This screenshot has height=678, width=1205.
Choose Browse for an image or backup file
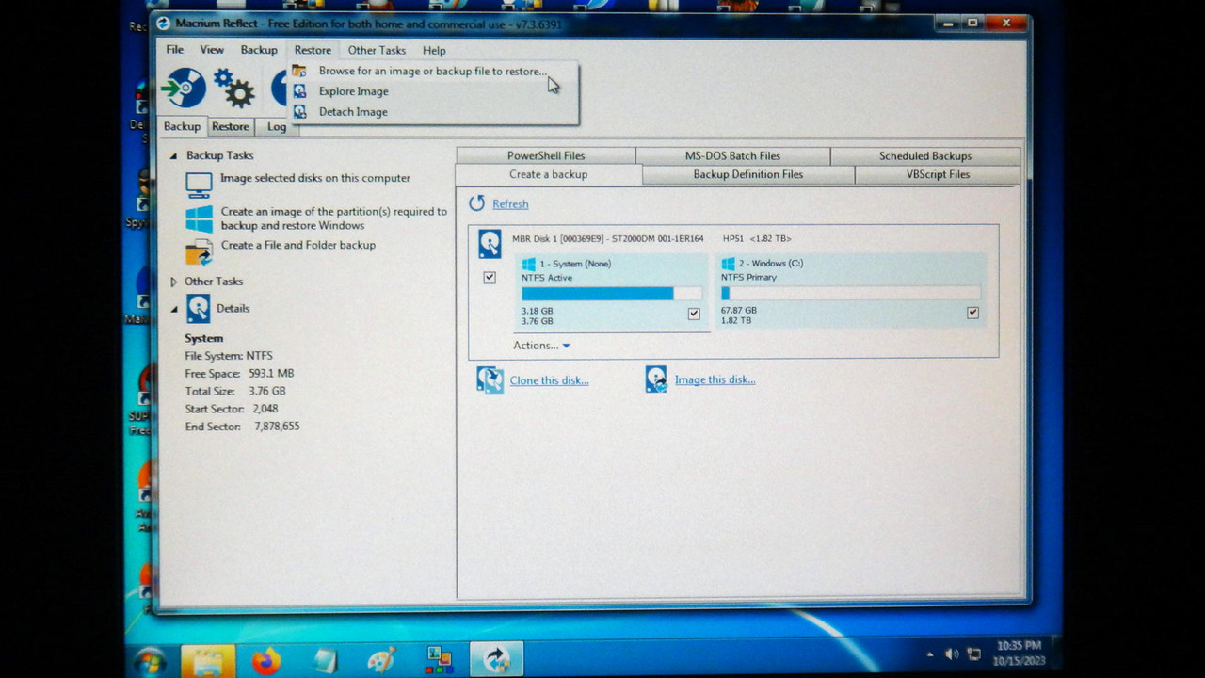433,71
